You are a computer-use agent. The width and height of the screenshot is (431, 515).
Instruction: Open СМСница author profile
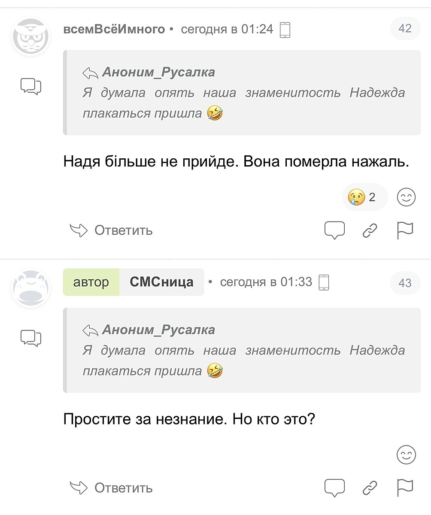click(161, 282)
